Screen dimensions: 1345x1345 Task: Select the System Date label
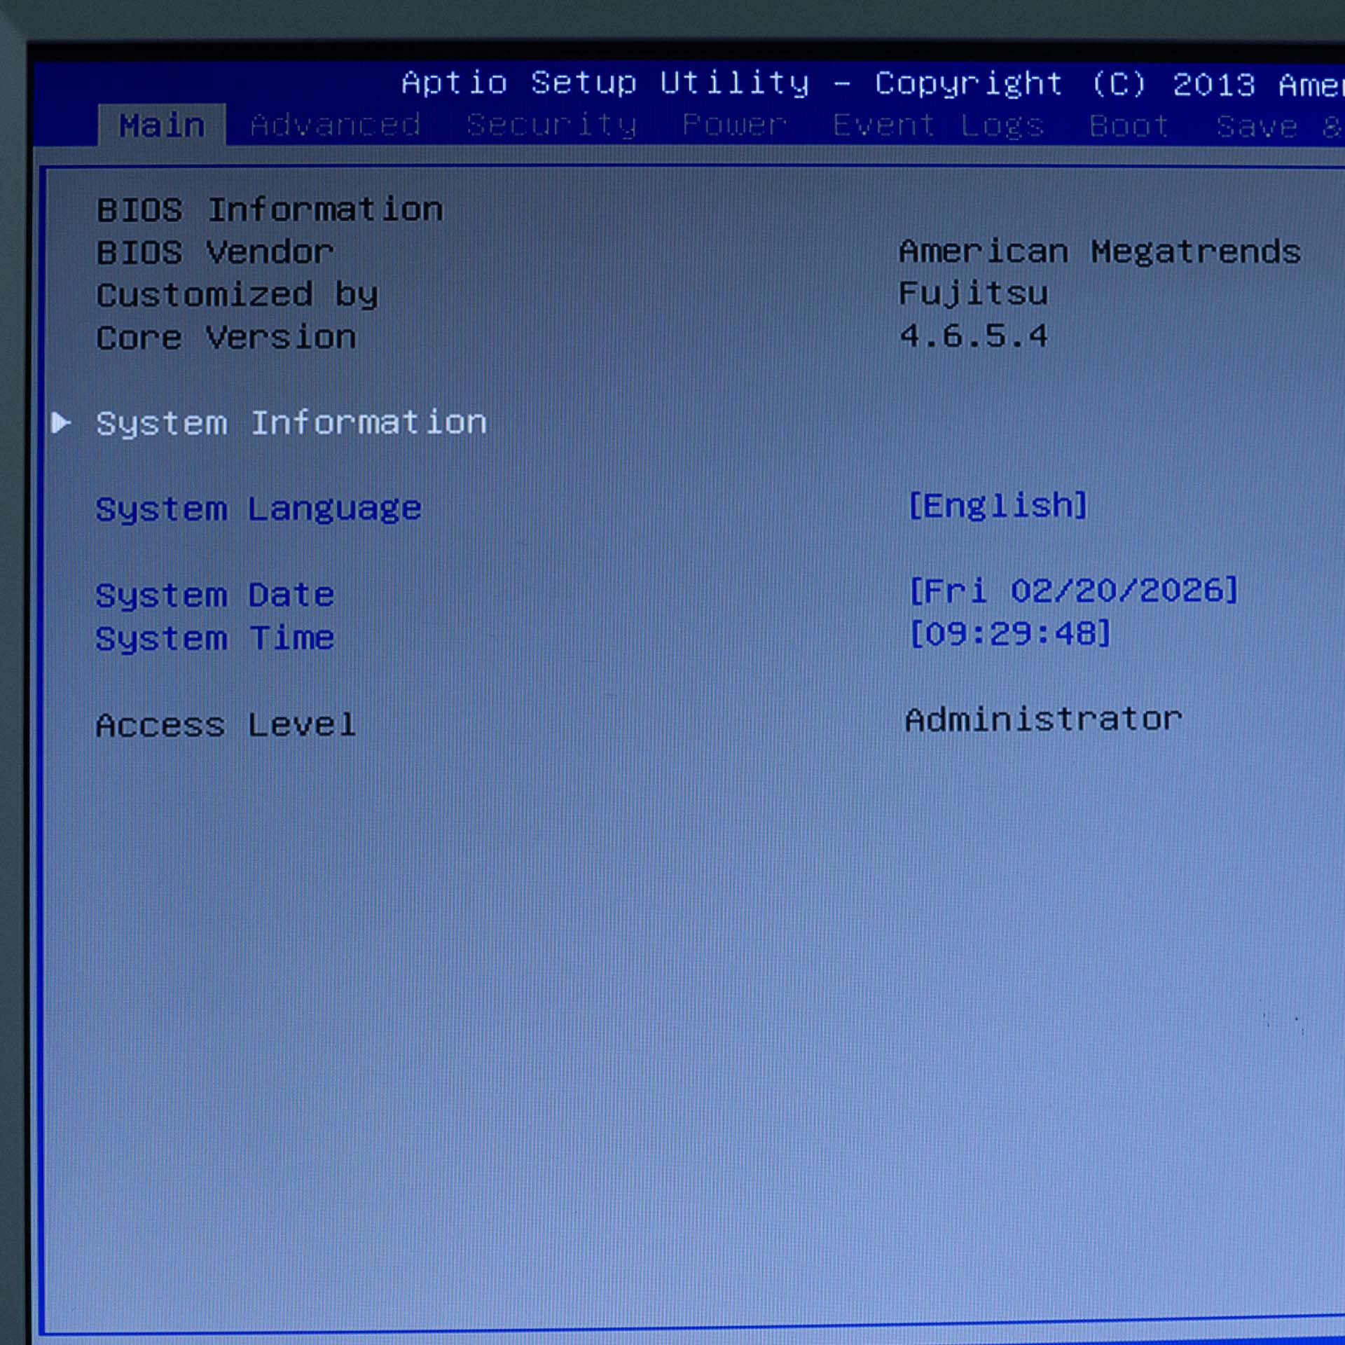[214, 595]
